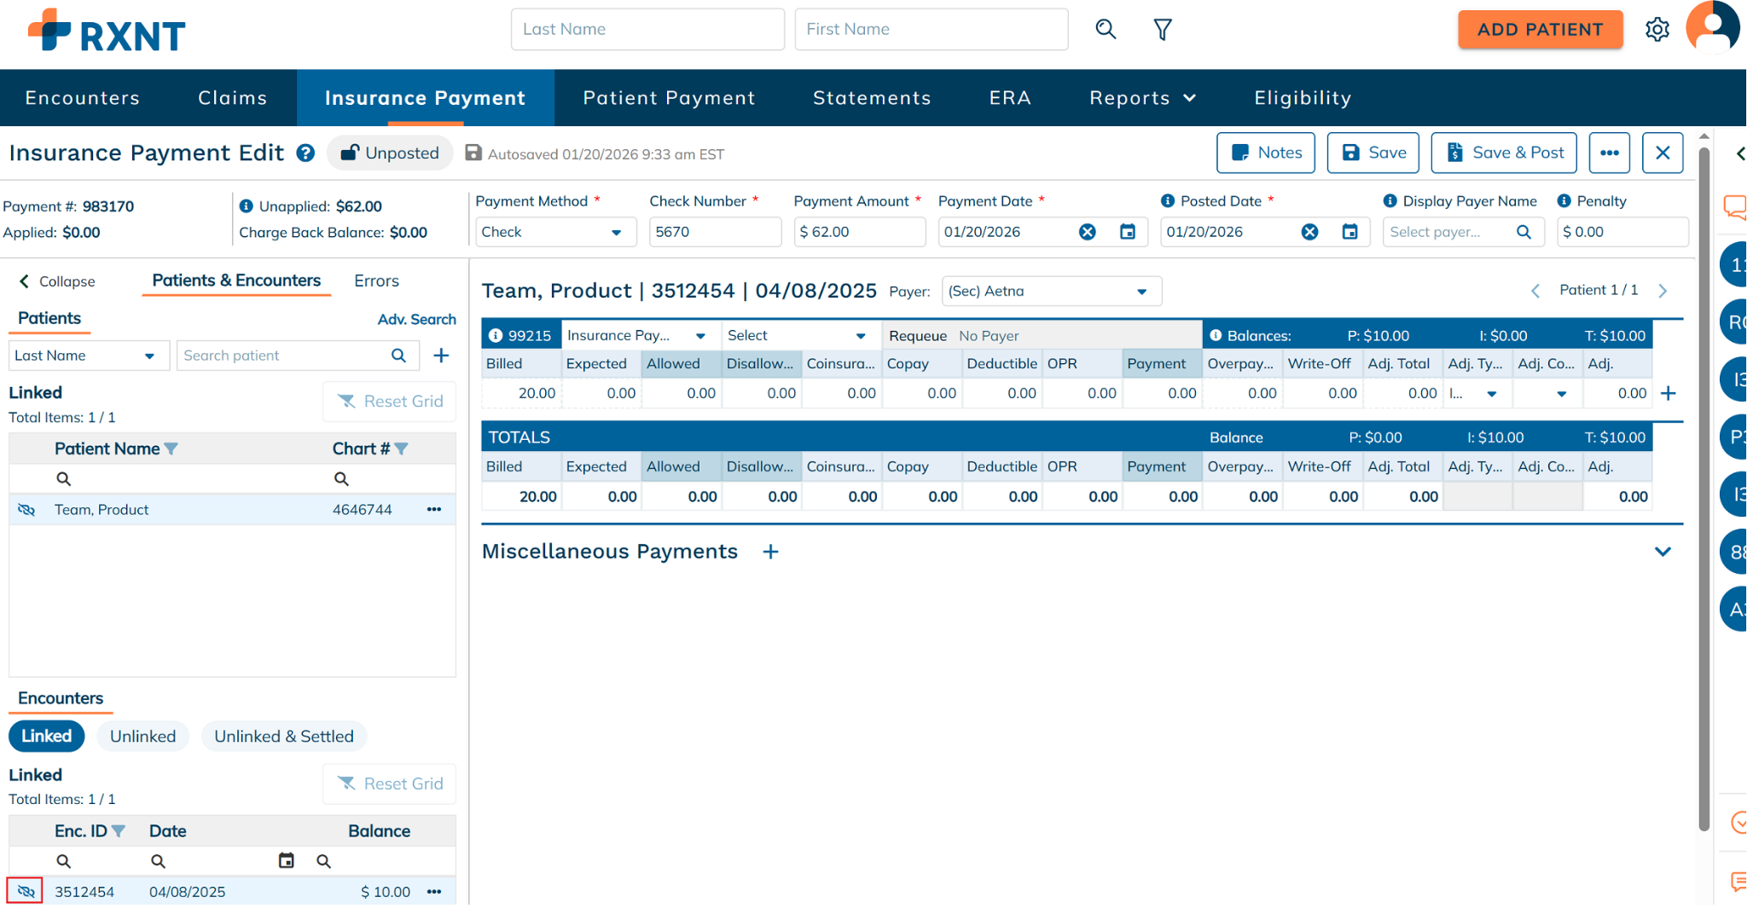
Task: Add a Miscellaneous Payment with plus icon
Action: [770, 552]
